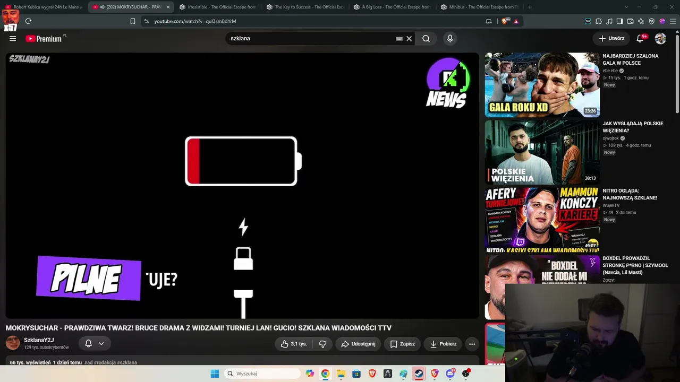
Task: Open the GALA ROKU XD video thumbnail
Action: point(542,84)
